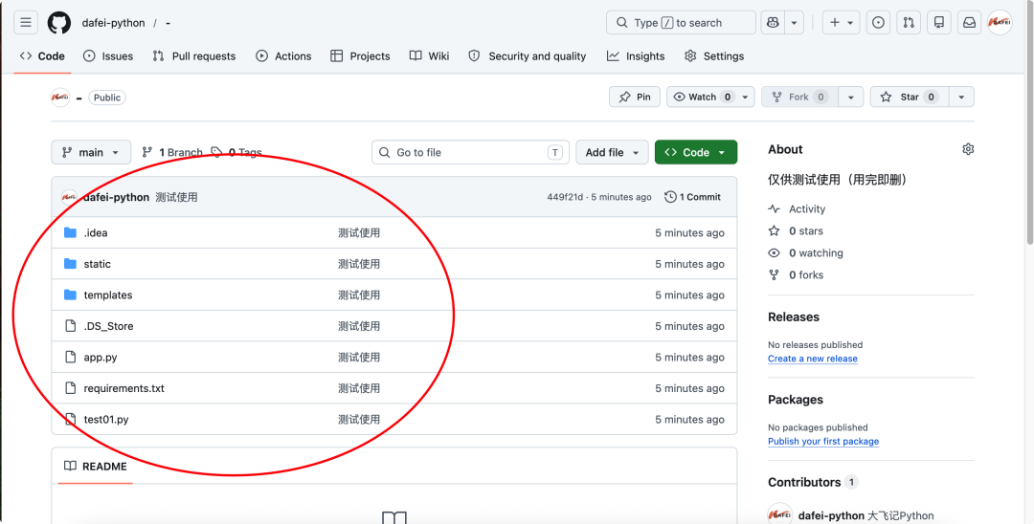Open the issues icon in header
This screenshot has height=524, width=1034.
[x=878, y=22]
